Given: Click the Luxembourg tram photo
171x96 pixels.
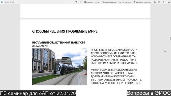Looking at the screenshot, I should point(60,67).
